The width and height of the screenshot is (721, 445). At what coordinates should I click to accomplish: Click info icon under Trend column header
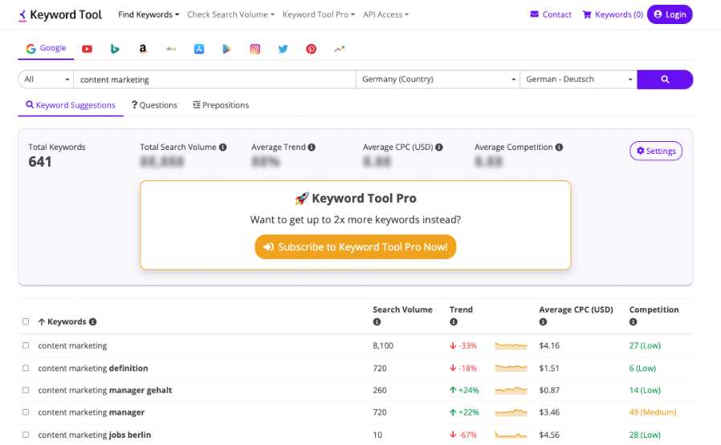(454, 322)
